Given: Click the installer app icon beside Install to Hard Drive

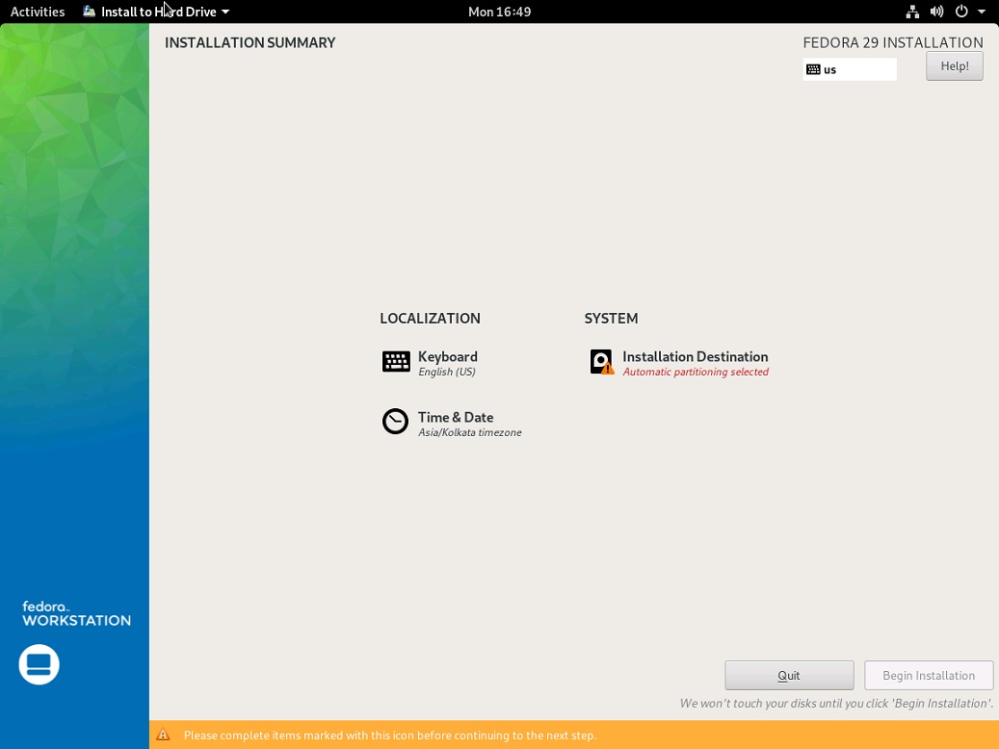Looking at the screenshot, I should (90, 12).
